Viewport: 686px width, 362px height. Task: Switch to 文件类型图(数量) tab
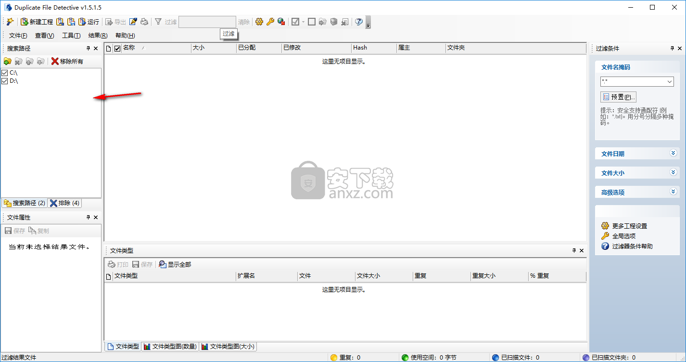170,346
